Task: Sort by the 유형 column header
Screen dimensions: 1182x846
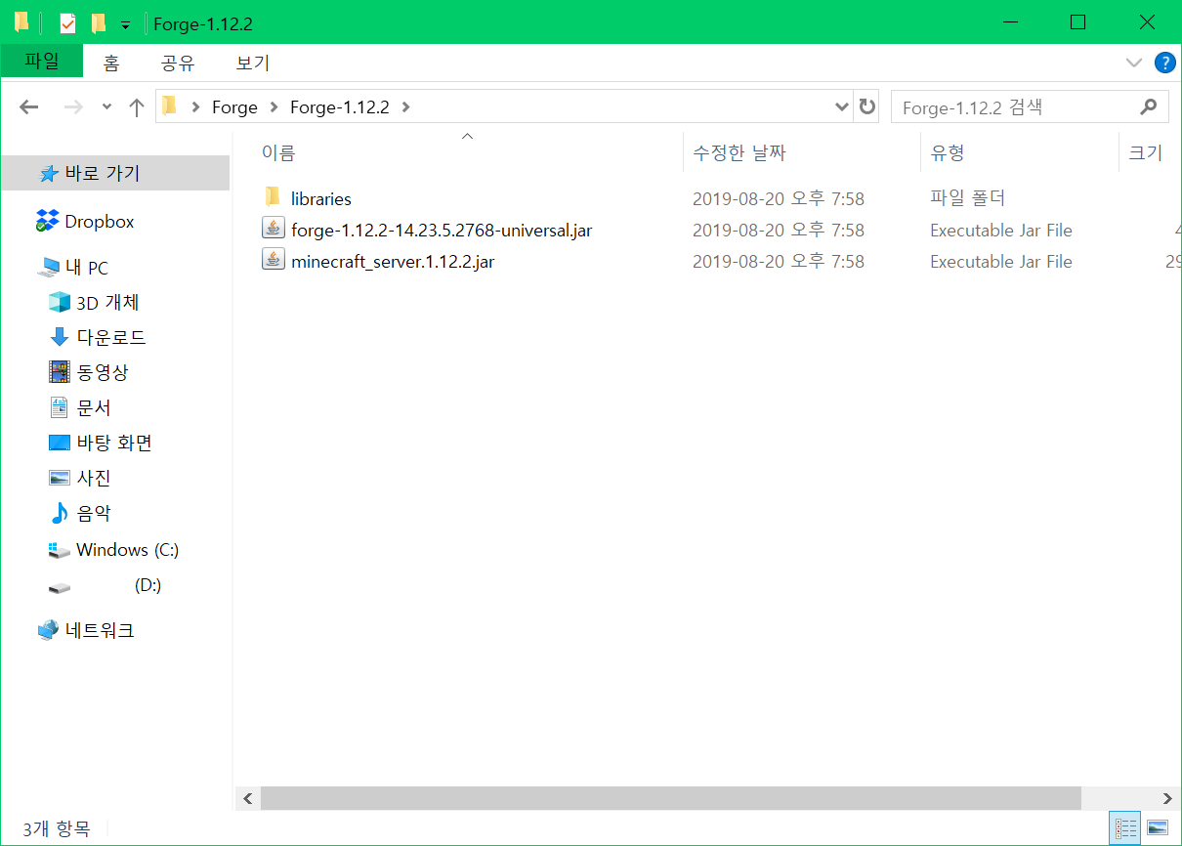Action: [x=948, y=152]
